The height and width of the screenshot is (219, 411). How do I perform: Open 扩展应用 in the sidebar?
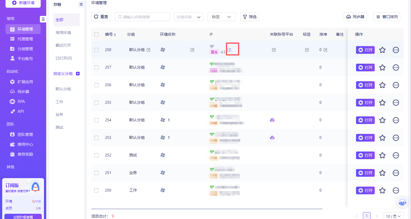(x=23, y=82)
